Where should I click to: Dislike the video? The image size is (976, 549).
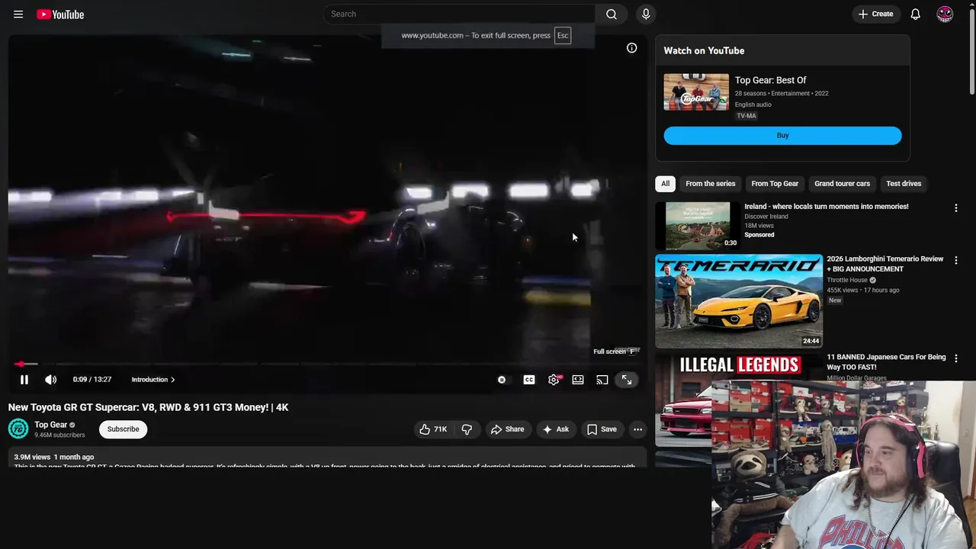[467, 429]
